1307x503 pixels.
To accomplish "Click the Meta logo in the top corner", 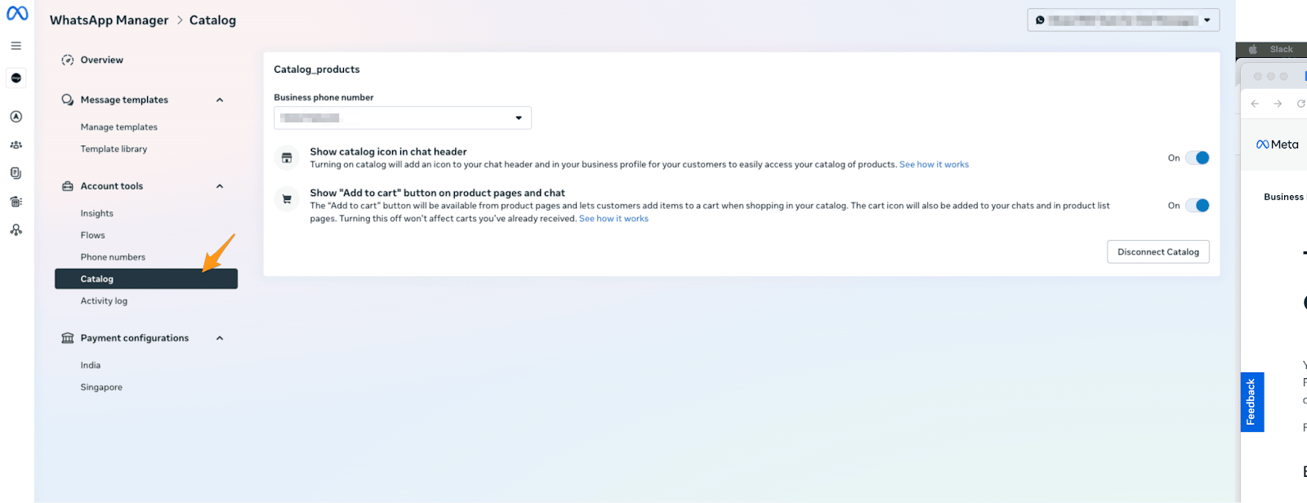I will tap(16, 14).
